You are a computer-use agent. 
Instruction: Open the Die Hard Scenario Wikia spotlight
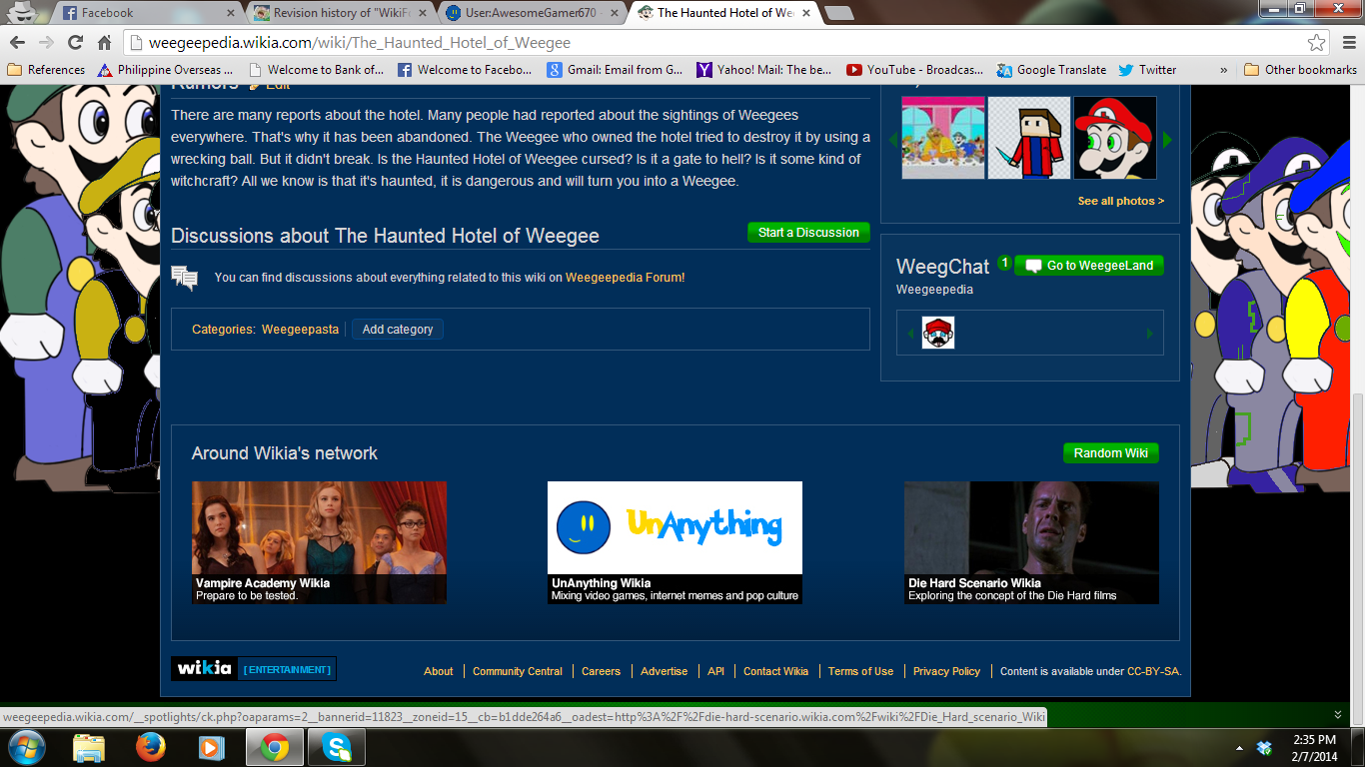tap(1031, 542)
